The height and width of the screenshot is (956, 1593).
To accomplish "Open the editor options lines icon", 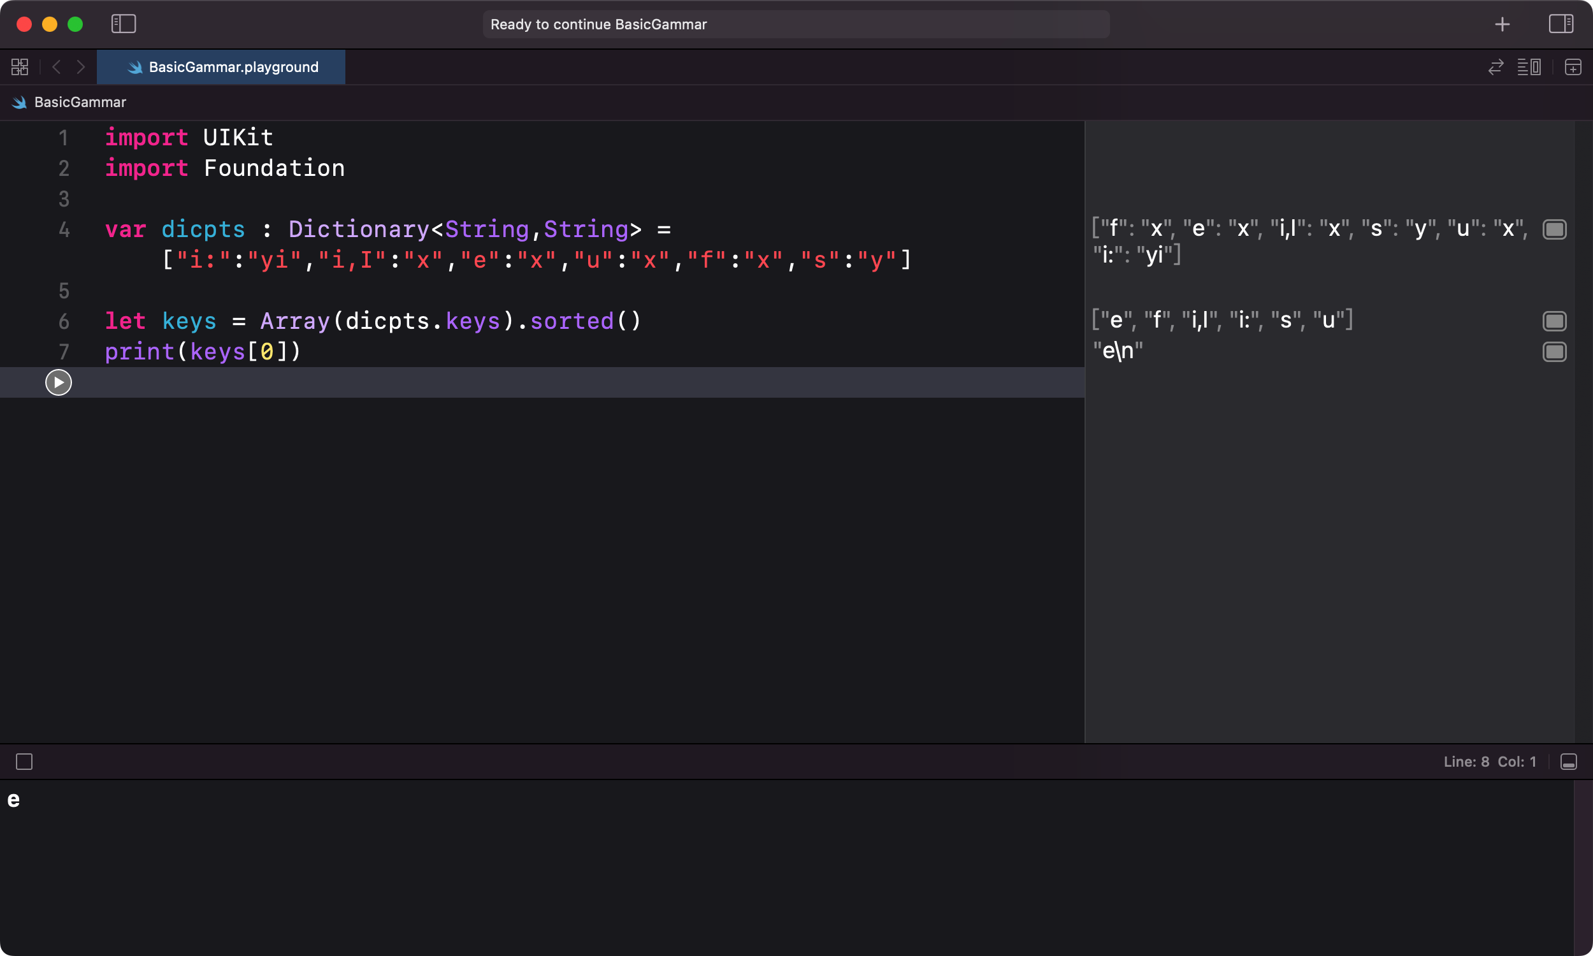I will tap(1529, 67).
